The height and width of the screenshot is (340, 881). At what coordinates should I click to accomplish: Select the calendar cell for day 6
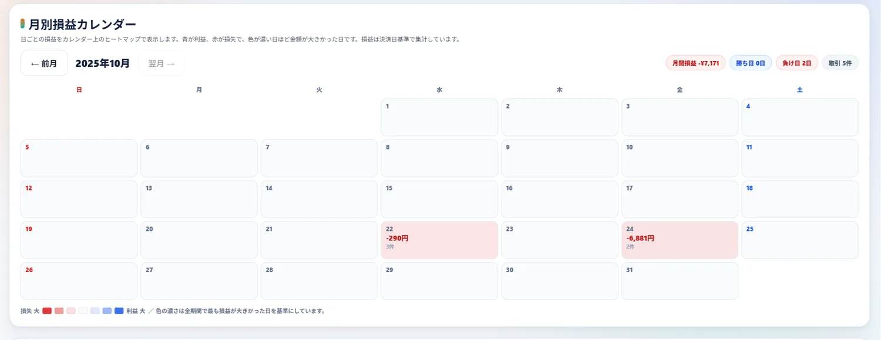pos(199,158)
